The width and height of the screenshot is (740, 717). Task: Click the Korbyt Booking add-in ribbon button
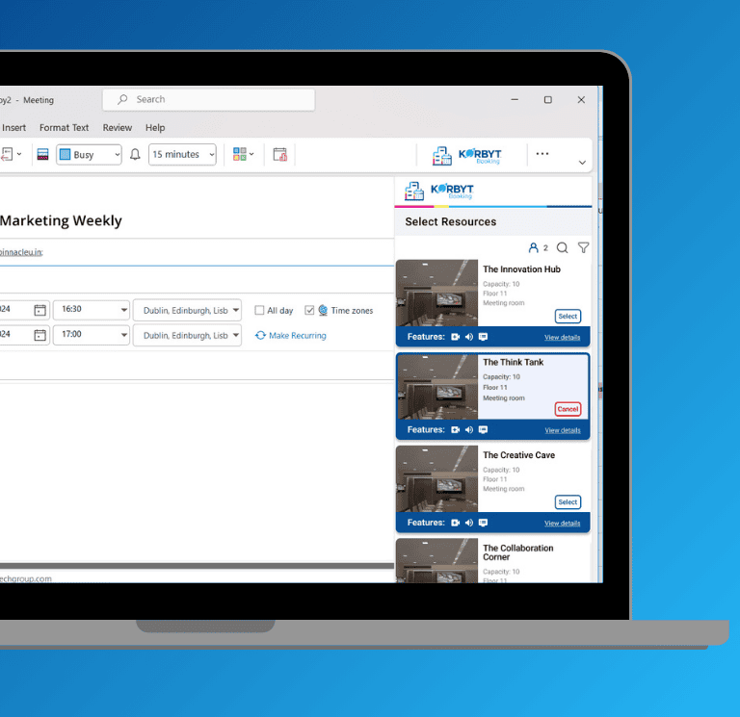click(x=466, y=155)
